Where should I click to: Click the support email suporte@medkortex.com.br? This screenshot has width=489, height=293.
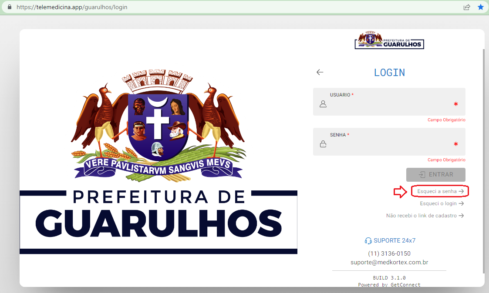click(x=389, y=262)
